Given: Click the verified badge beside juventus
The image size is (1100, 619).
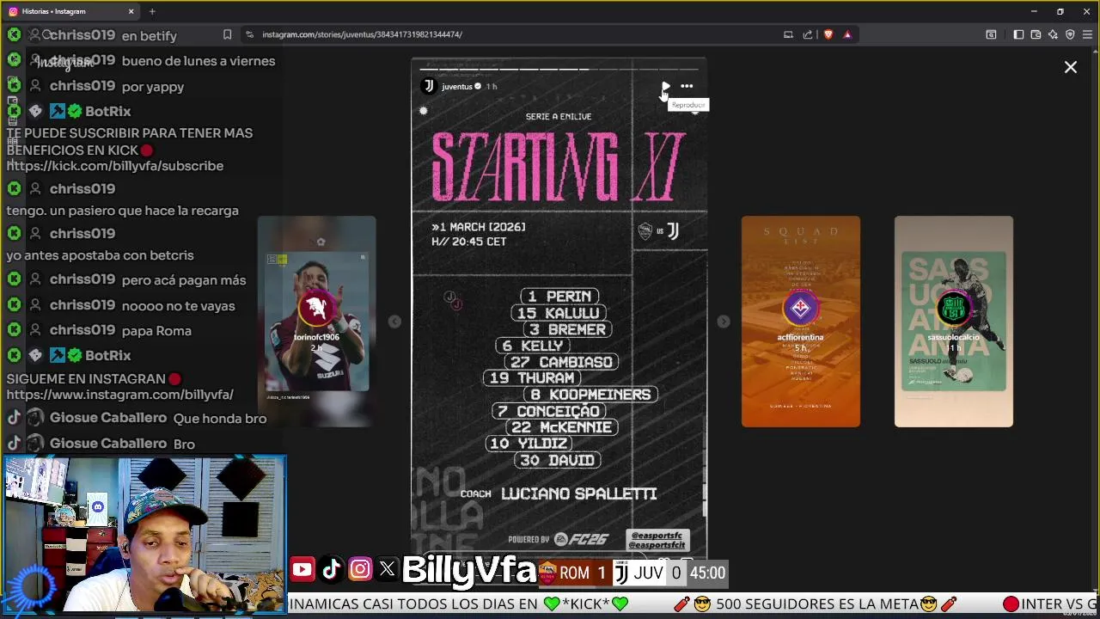Looking at the screenshot, I should (x=478, y=86).
